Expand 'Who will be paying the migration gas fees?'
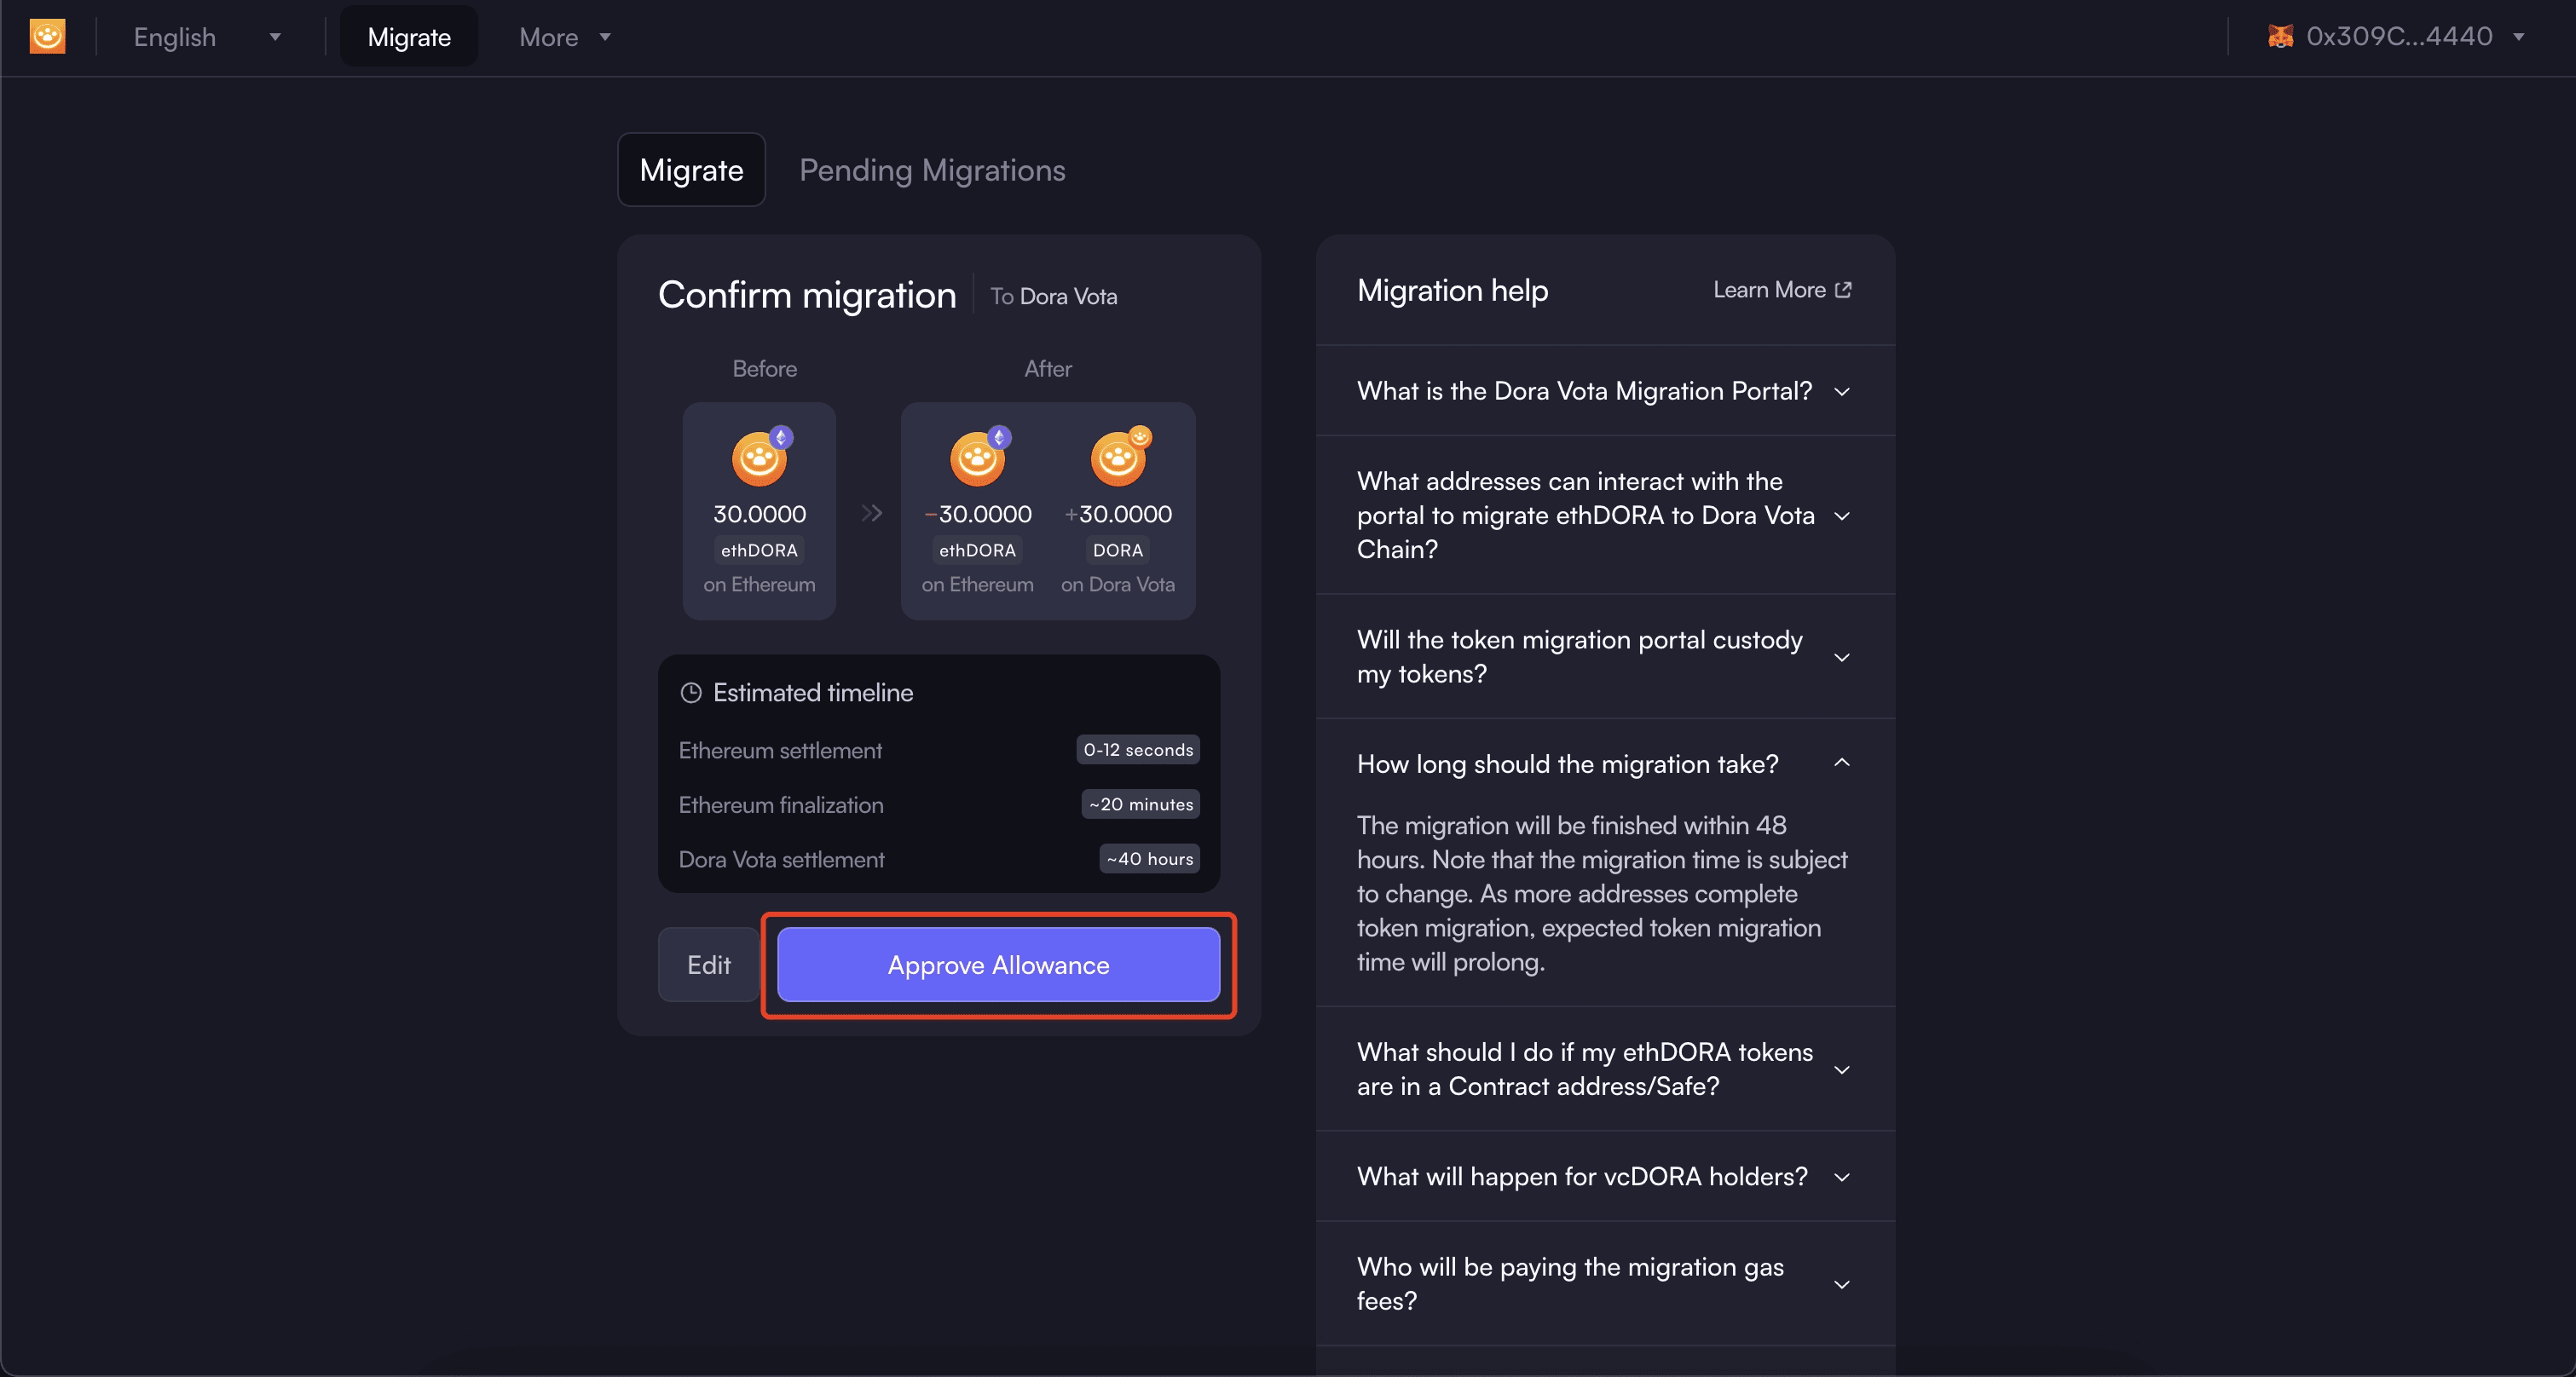This screenshot has height=1377, width=2576. click(x=1604, y=1284)
